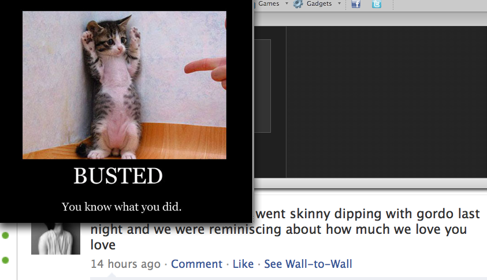Expand the Gadgets dropdown arrow
Image resolution: width=487 pixels, height=280 pixels.
pos(339,3)
